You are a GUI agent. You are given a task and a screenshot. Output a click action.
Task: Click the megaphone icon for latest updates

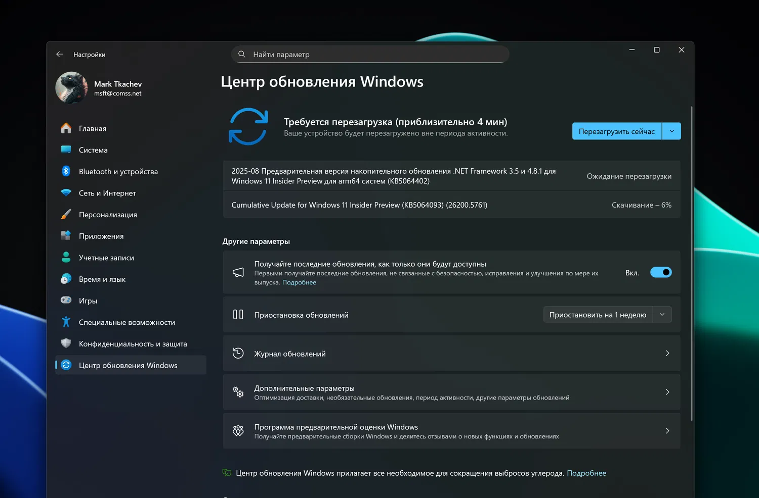coord(238,272)
